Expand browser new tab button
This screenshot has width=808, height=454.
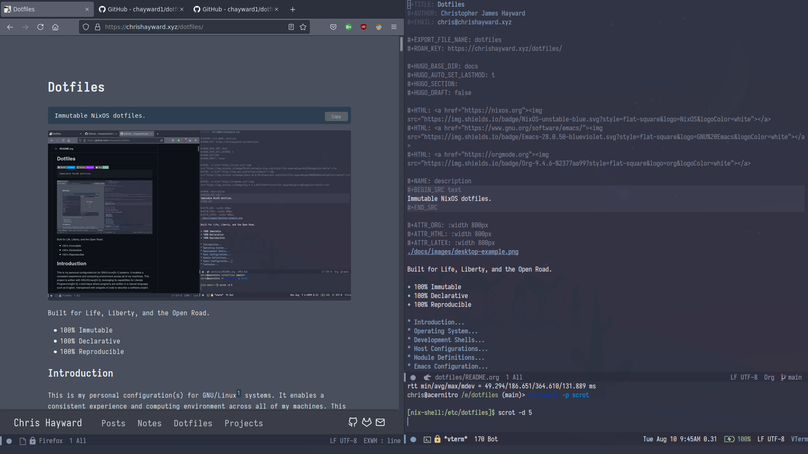(x=292, y=9)
